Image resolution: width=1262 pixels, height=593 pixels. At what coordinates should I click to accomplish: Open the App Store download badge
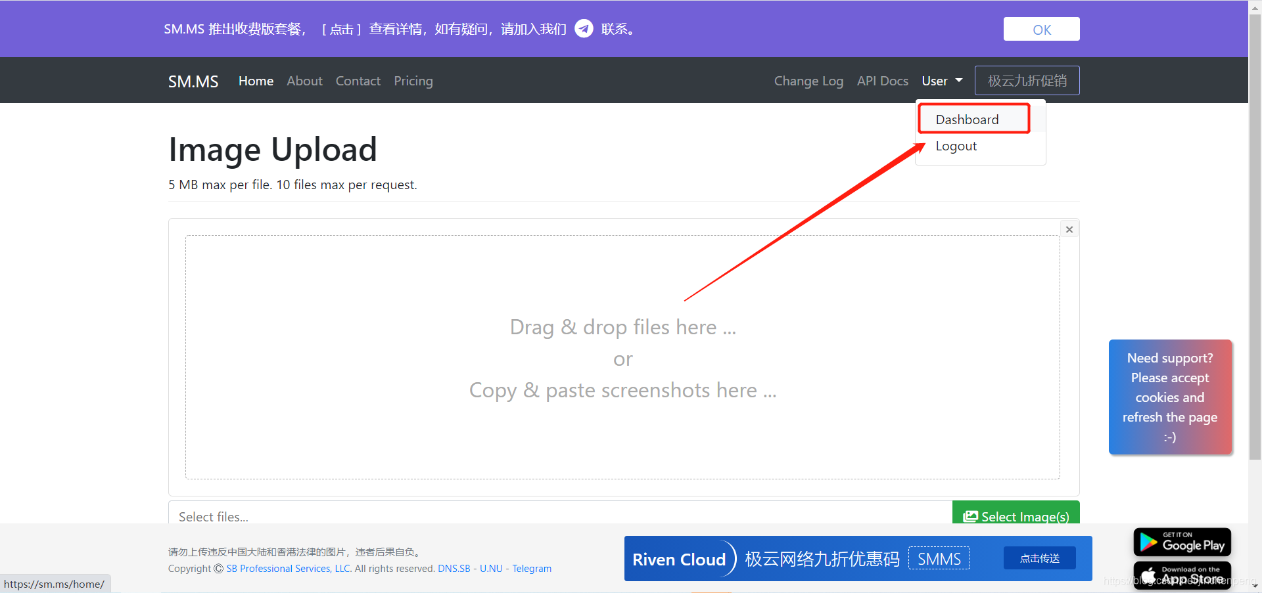pos(1182,575)
